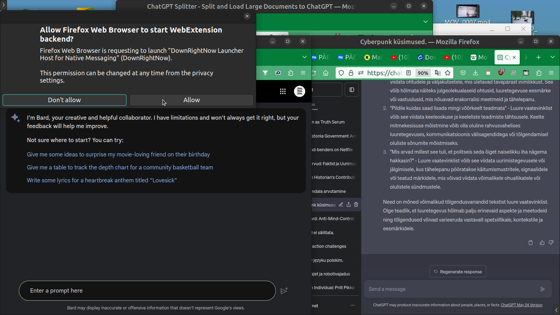Reset the 90% zoom level
The width and height of the screenshot is (560, 315).
[x=423, y=73]
